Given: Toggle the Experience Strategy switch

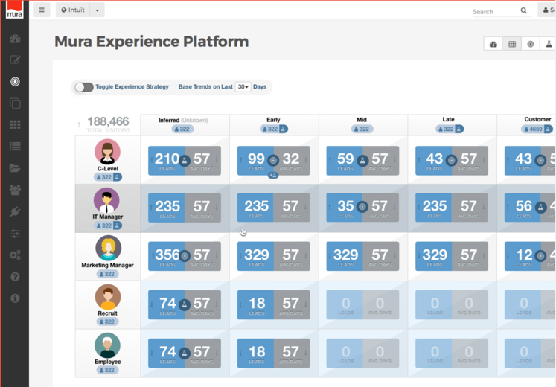Looking at the screenshot, I should (84, 87).
